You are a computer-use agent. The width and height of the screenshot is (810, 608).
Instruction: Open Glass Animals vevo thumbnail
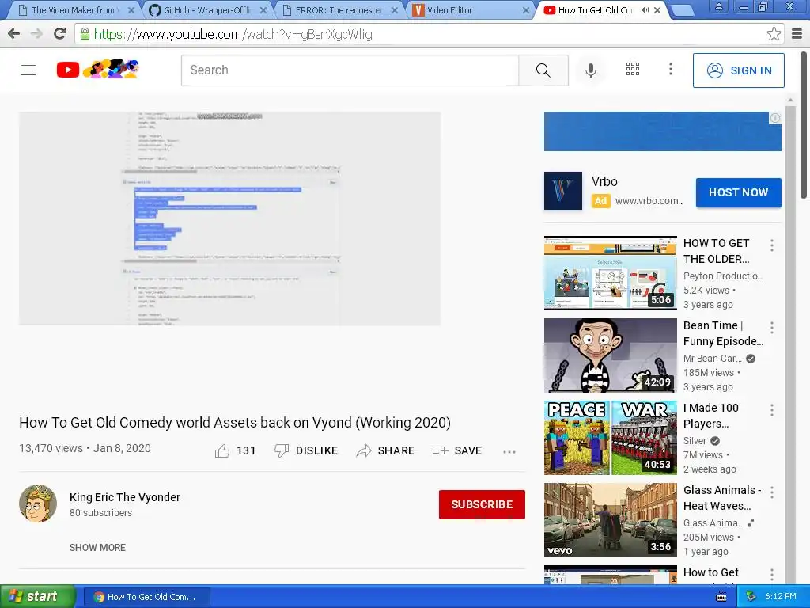pyautogui.click(x=610, y=520)
